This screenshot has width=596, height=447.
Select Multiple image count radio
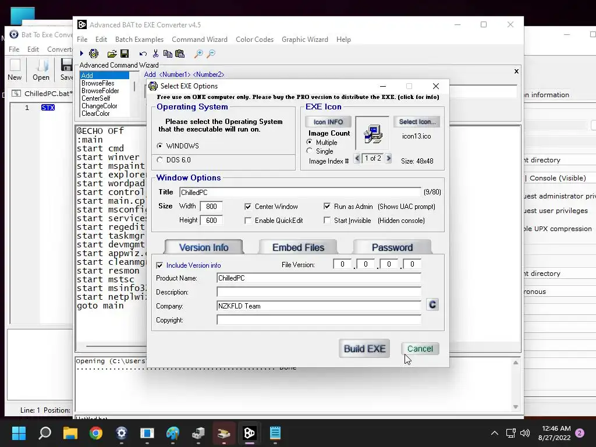pyautogui.click(x=310, y=142)
